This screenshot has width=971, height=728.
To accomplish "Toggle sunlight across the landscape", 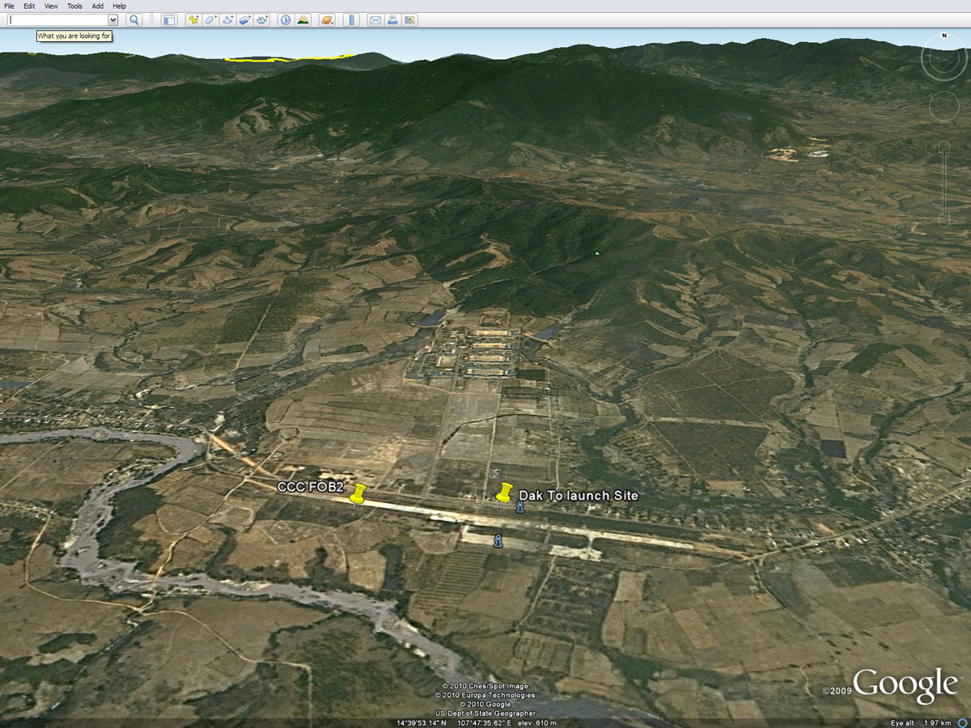I will pyautogui.click(x=303, y=19).
